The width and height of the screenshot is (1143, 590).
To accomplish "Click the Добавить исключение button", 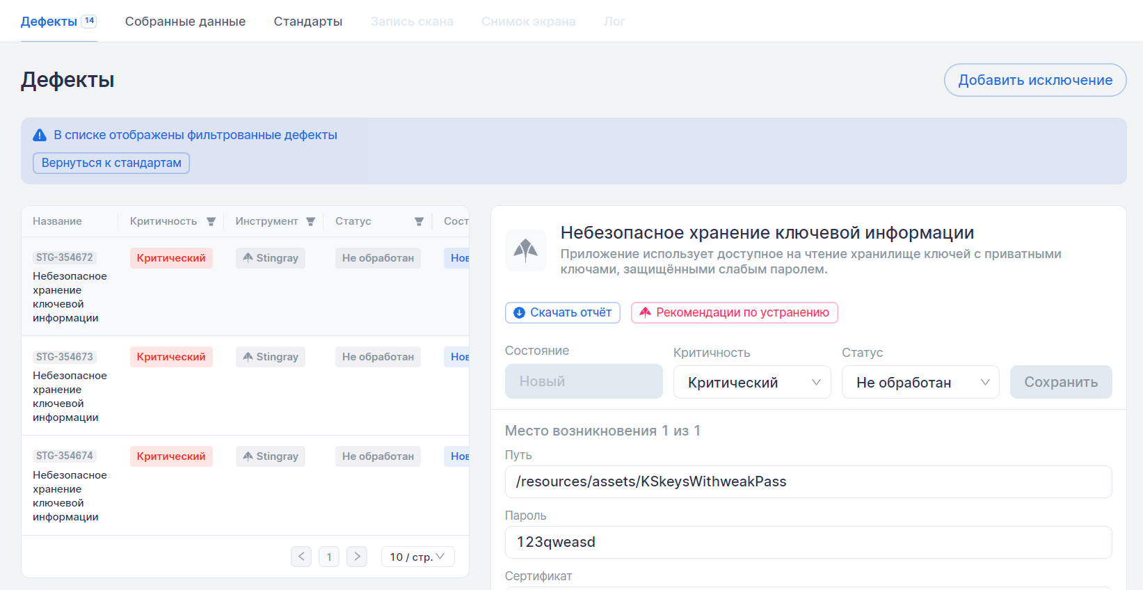I will pos(1034,80).
